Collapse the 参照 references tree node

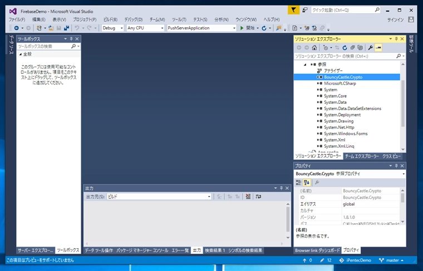point(305,64)
